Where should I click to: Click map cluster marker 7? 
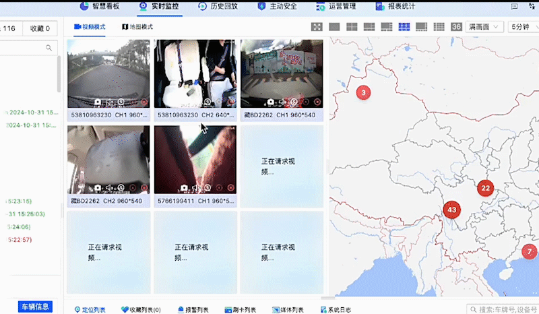tap(530, 251)
